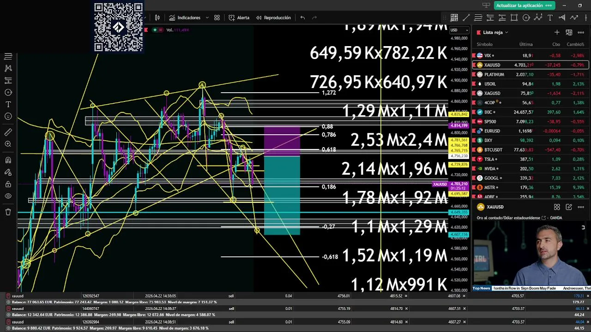Click the teal profit zone of short position
The height and width of the screenshot is (332, 591).
282,195
